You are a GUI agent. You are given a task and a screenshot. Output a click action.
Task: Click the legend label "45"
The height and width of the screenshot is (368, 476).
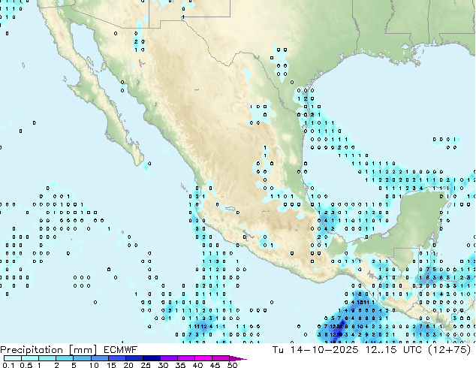tap(215, 365)
